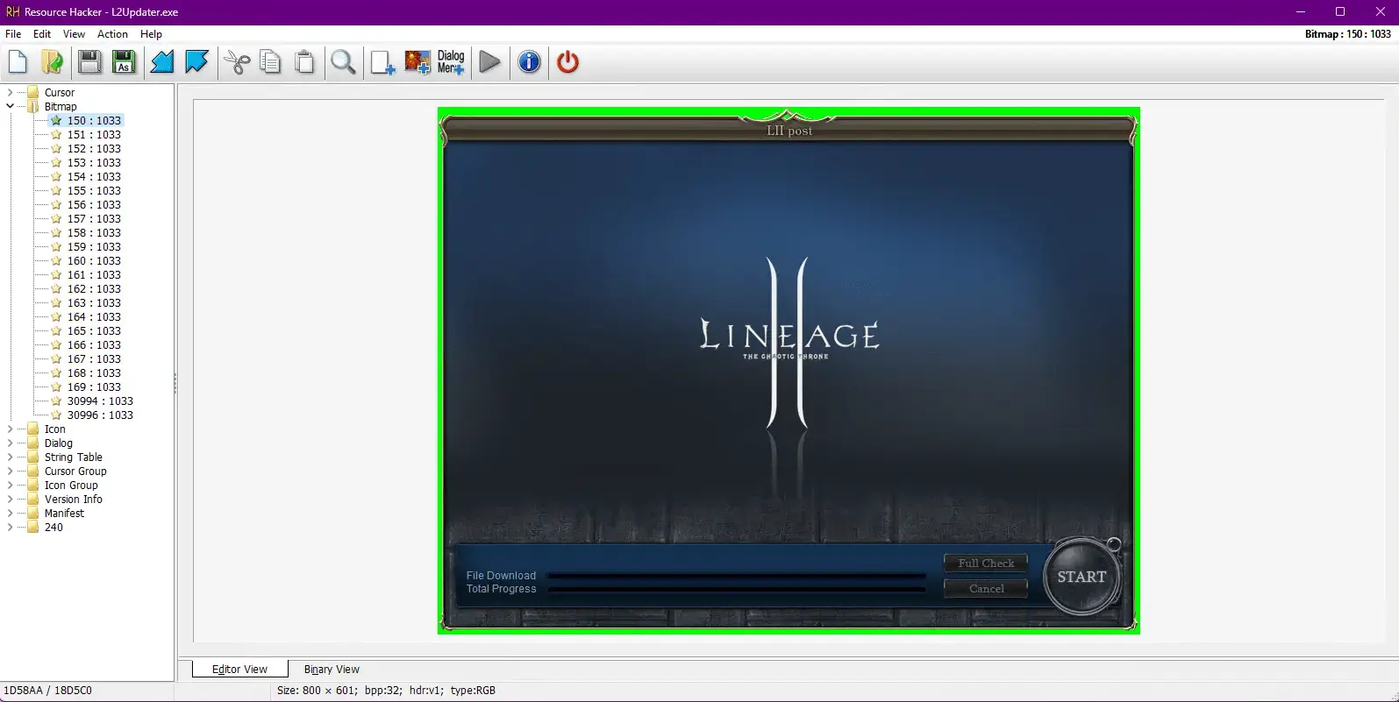This screenshot has width=1399, height=702.
Task: Click the star icon beside 161 : 1033
Action: [x=56, y=274]
